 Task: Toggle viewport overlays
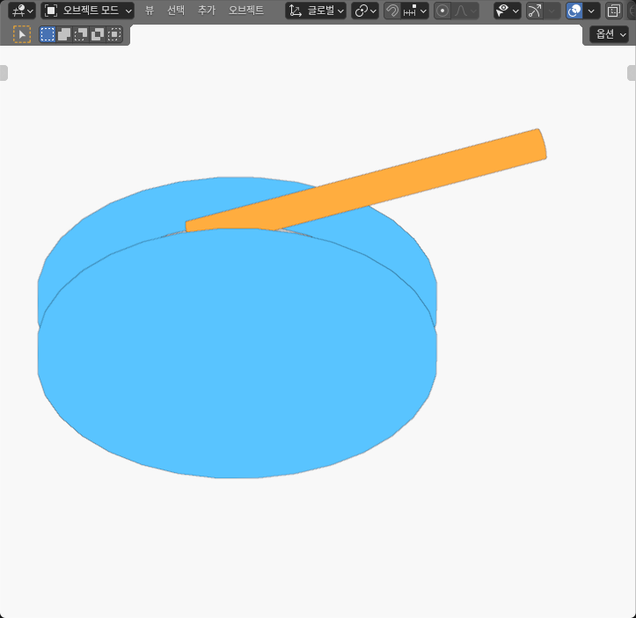tap(574, 11)
